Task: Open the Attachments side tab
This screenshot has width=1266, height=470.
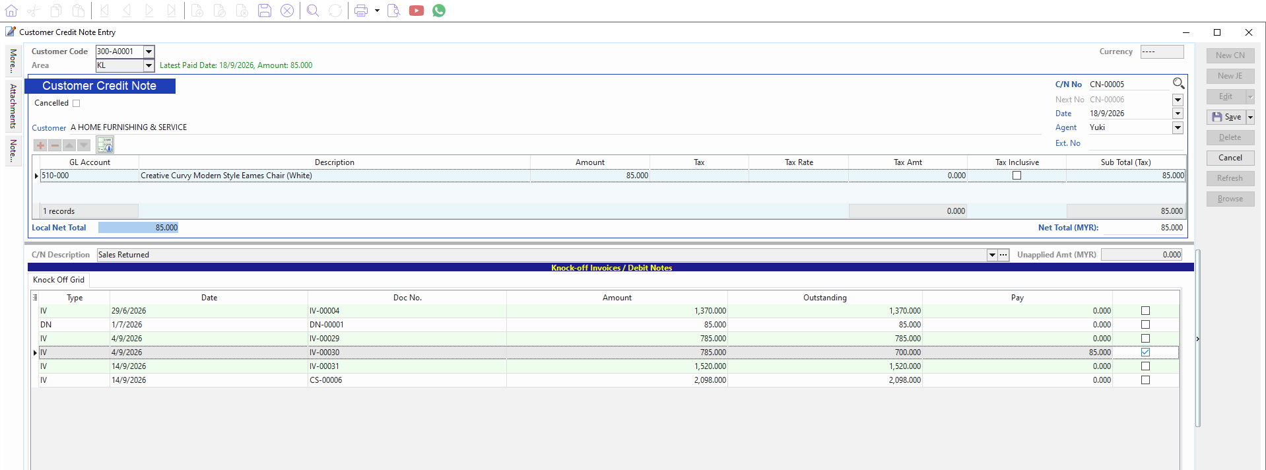Action: (x=13, y=106)
